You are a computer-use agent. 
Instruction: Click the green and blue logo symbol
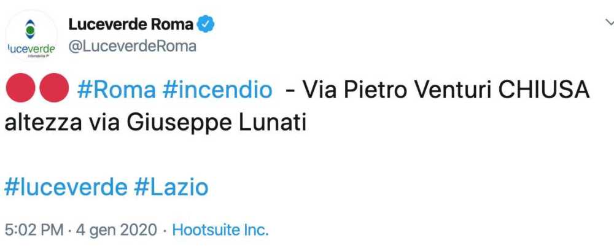click(x=30, y=28)
